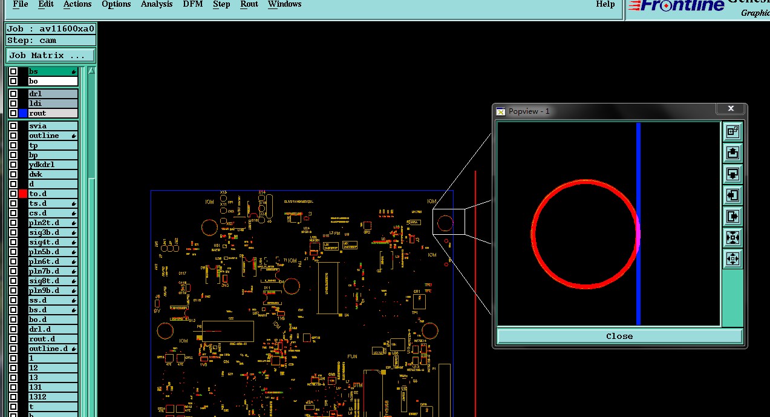Click the edit marker on the pln5b.d layer
770x417 pixels.
click(x=74, y=252)
